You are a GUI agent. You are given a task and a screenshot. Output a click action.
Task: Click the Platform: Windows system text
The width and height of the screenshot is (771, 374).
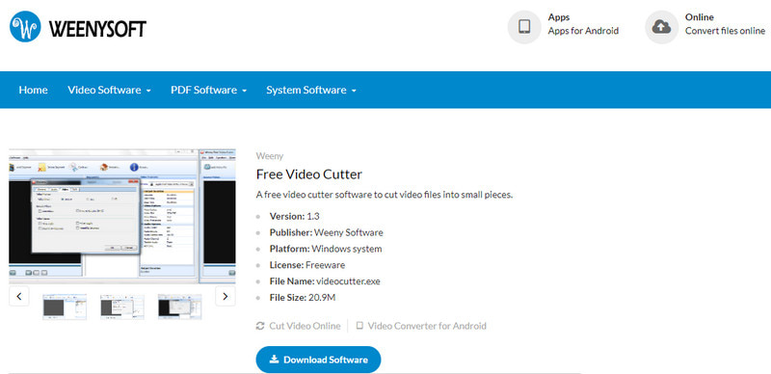326,249
